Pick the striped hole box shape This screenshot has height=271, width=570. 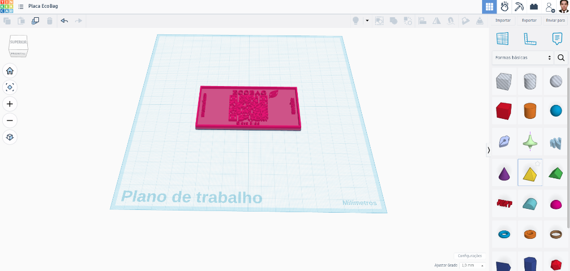tap(504, 81)
